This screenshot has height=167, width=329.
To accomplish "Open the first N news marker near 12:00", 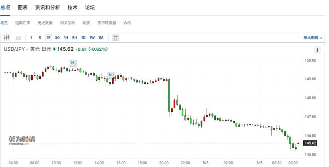I will [x=73, y=62].
